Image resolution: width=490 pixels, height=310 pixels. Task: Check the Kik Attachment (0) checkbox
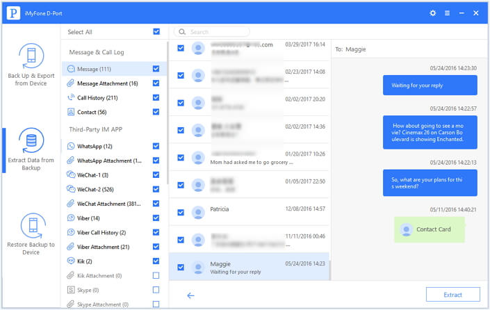pyautogui.click(x=156, y=275)
